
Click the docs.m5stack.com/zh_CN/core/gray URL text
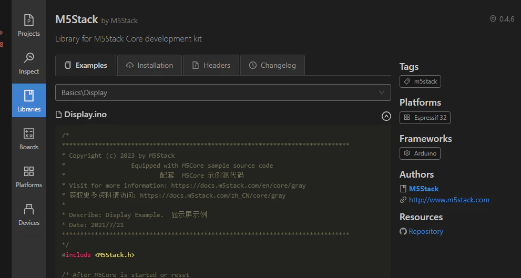pos(212,195)
